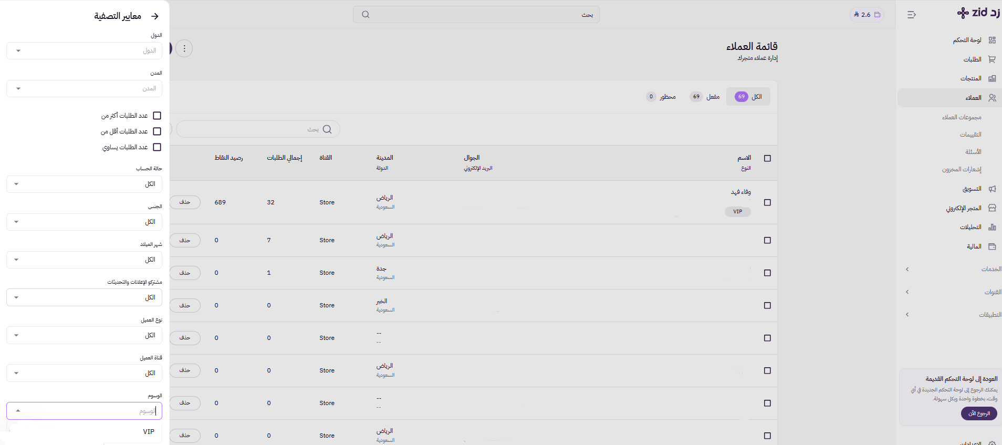Check the 'عدد الطلبات أقل من' filter box
Viewport: 1002px width, 445px height.
[157, 131]
